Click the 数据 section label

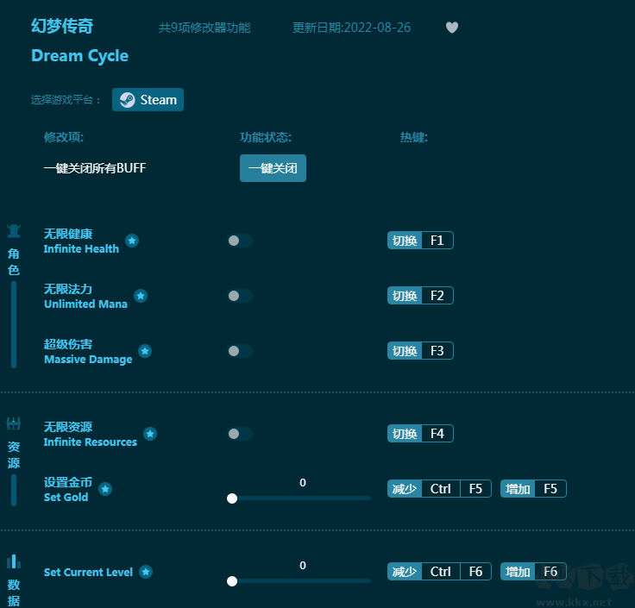pos(14,592)
